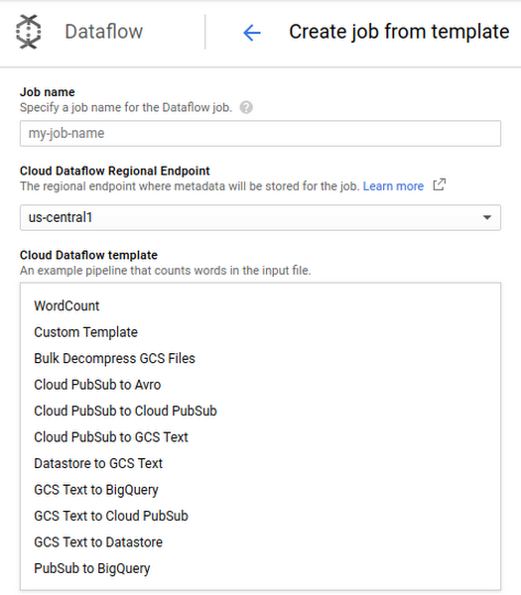The image size is (521, 595).
Task: Click the Dataflow logo icon
Action: pos(29,32)
